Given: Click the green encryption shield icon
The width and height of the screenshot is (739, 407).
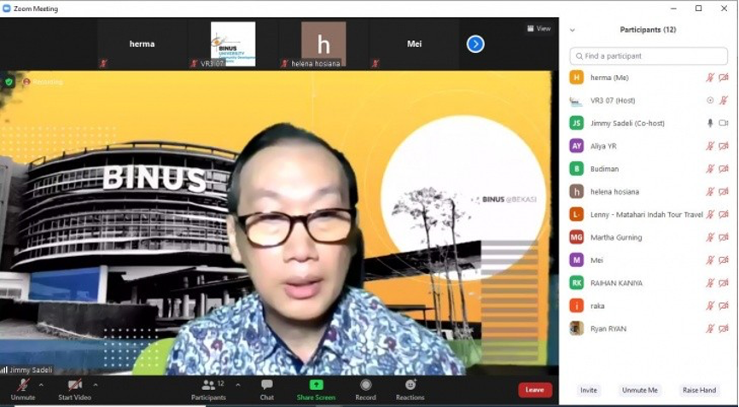Looking at the screenshot, I should pos(9,82).
